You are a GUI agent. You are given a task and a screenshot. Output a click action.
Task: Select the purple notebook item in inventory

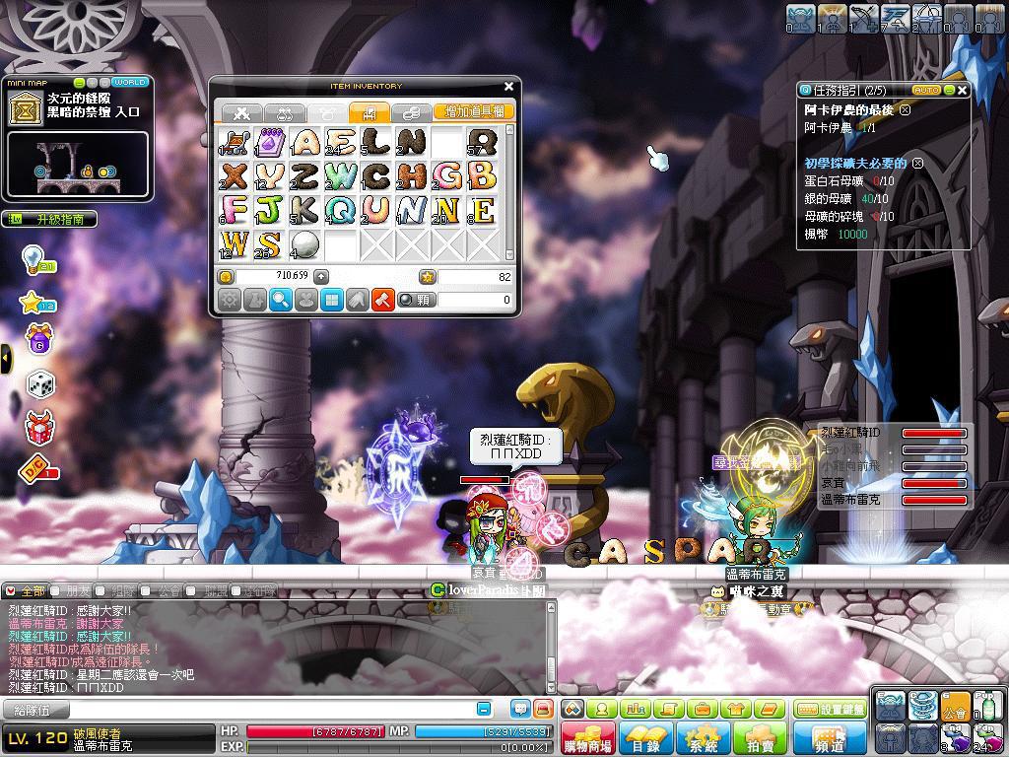pyautogui.click(x=270, y=142)
